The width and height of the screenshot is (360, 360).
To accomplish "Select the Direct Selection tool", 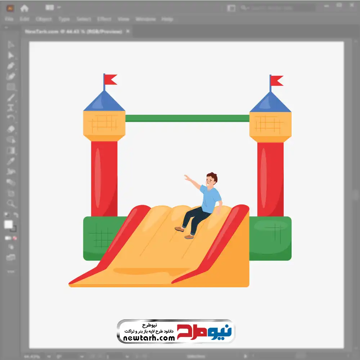I will click(x=10, y=55).
